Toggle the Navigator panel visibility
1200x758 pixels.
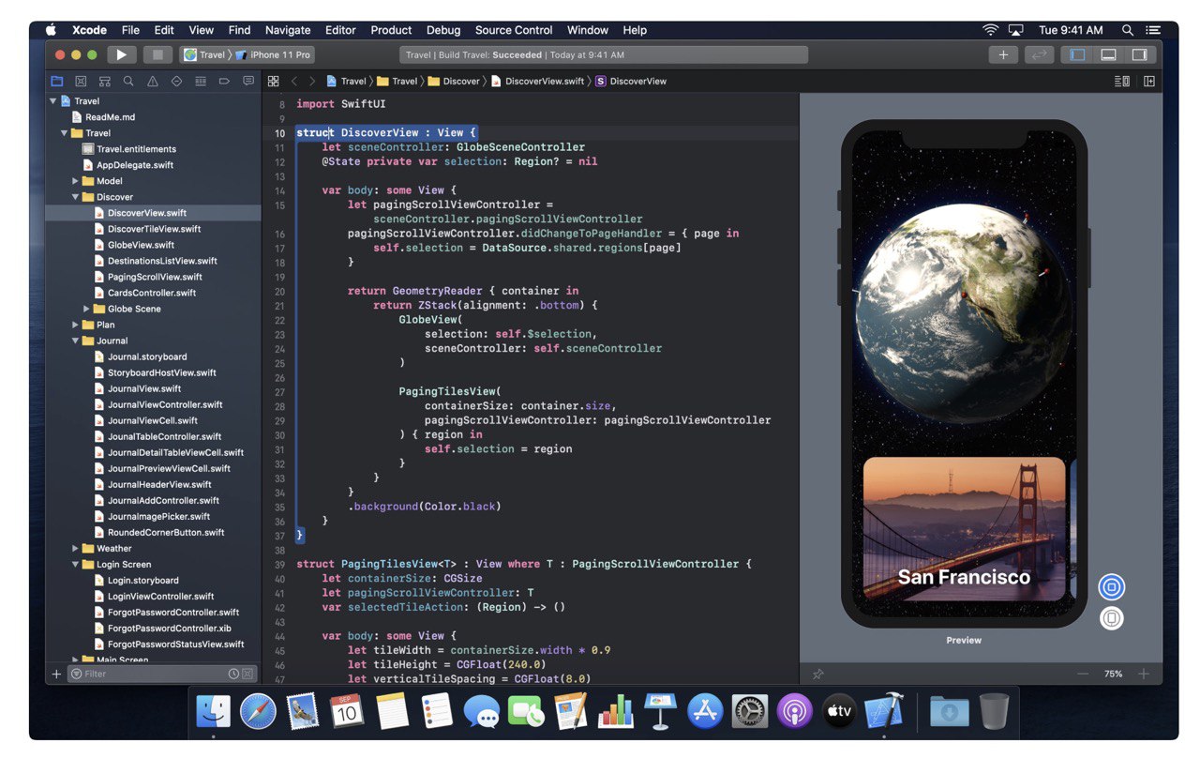click(1077, 55)
